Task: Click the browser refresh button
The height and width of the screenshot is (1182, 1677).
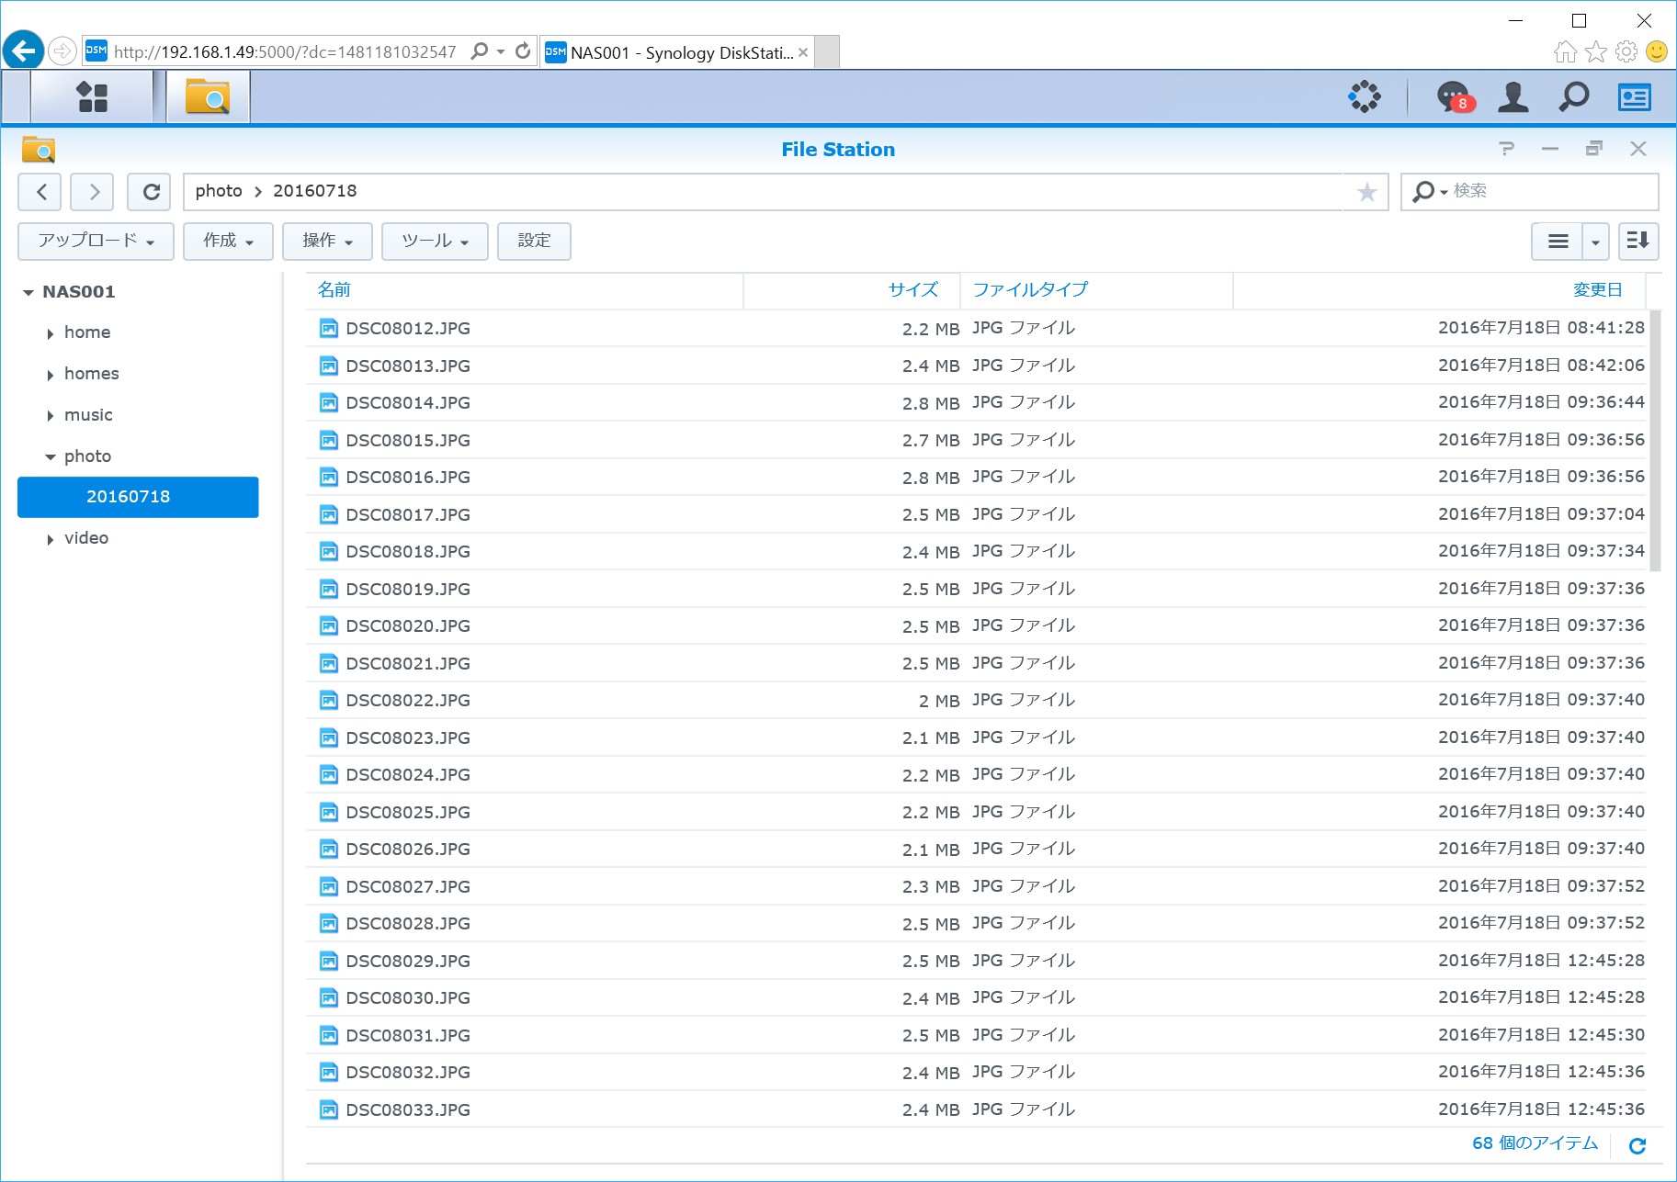Action: point(523,51)
